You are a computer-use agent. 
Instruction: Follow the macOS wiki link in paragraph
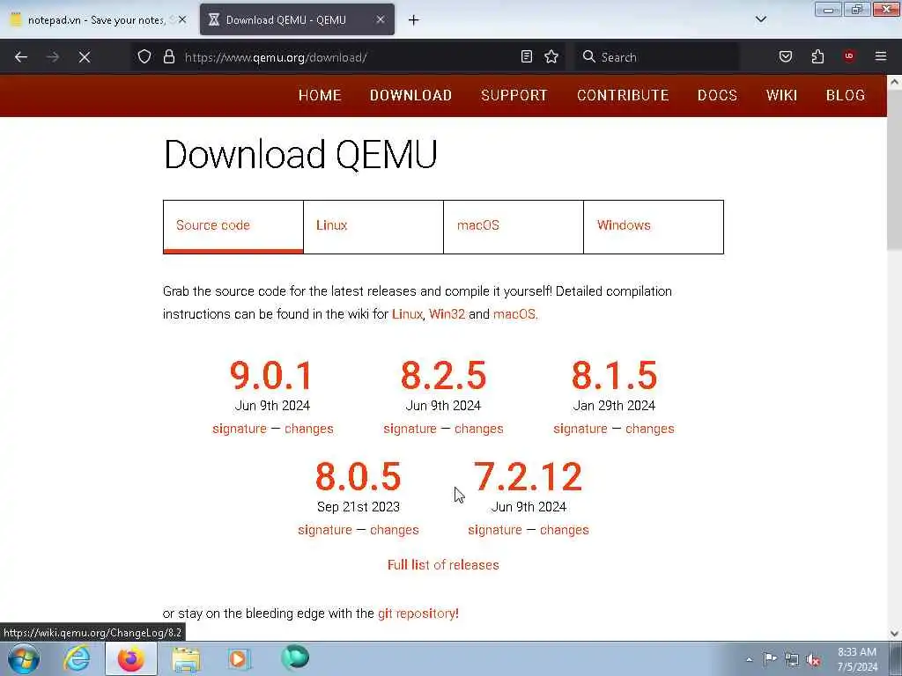[514, 314]
